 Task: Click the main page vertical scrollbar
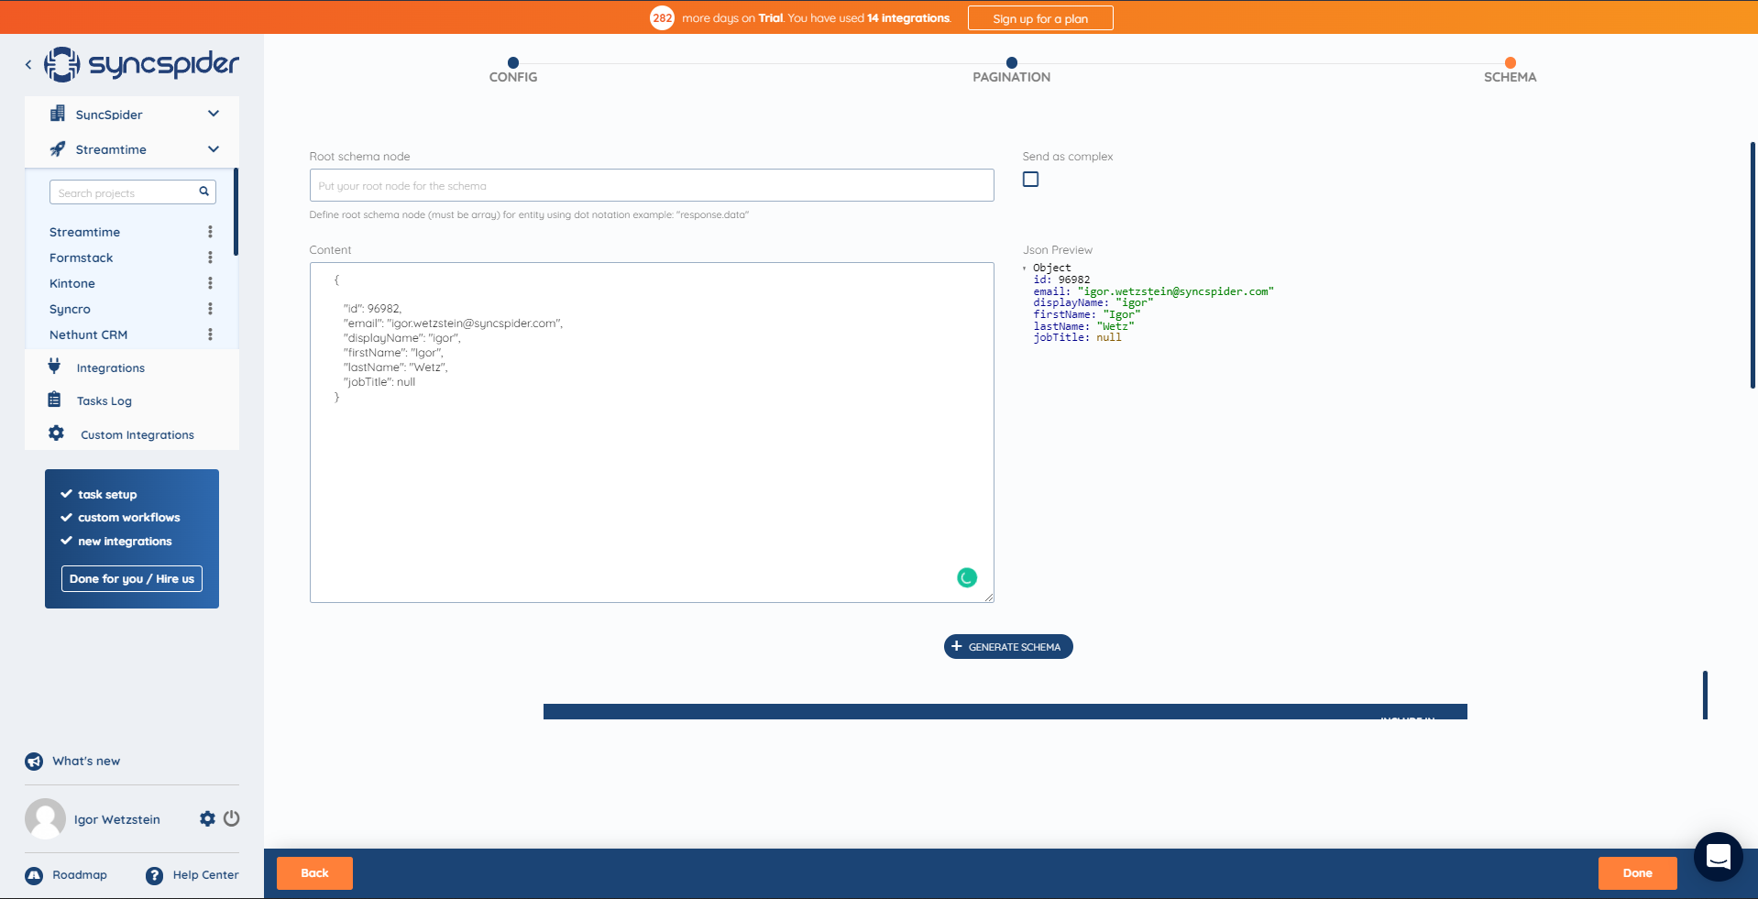pos(1753,266)
